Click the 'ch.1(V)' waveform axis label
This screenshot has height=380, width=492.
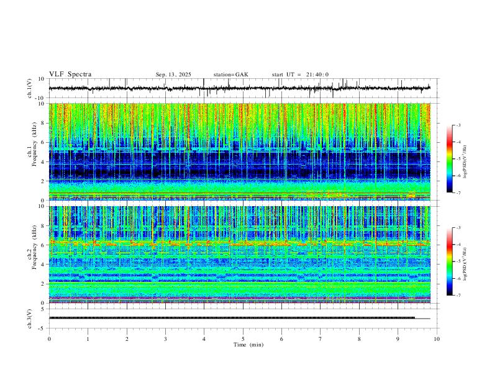(x=30, y=88)
